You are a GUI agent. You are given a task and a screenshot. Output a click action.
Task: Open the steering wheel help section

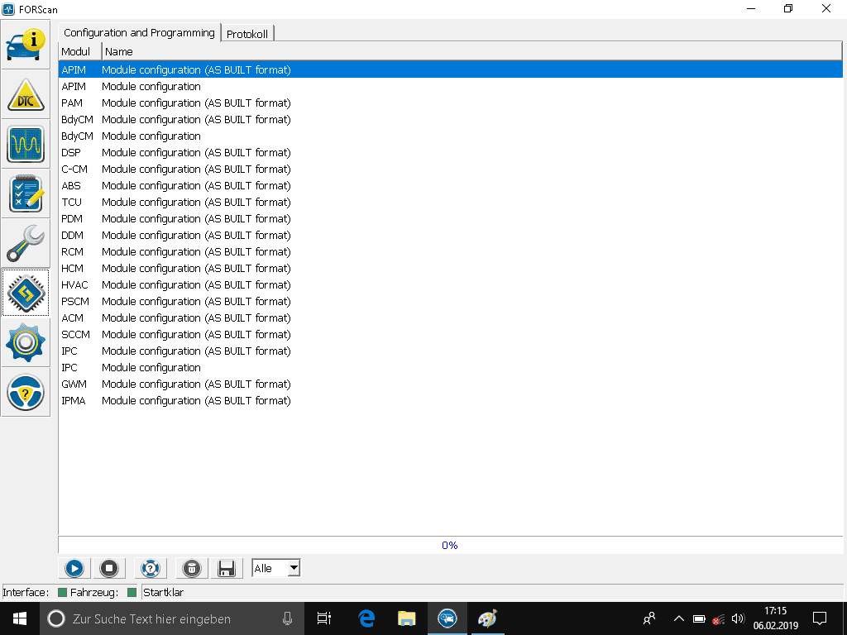tap(26, 392)
